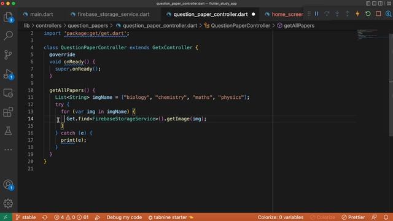Click tabnine starter status item
Screen dimensions: 393x221
[171, 217]
